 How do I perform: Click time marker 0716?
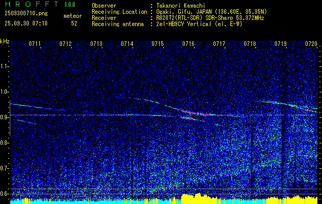point(188,44)
